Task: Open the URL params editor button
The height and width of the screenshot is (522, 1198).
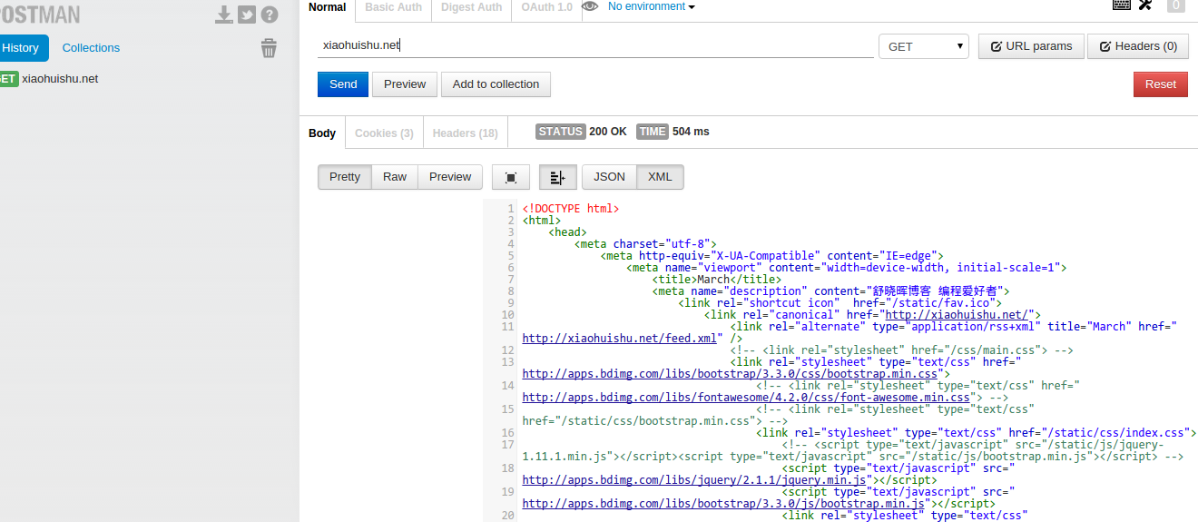Action: pos(1031,46)
